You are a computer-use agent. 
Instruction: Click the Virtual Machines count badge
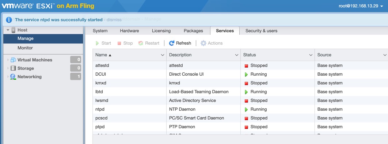click(x=76, y=60)
